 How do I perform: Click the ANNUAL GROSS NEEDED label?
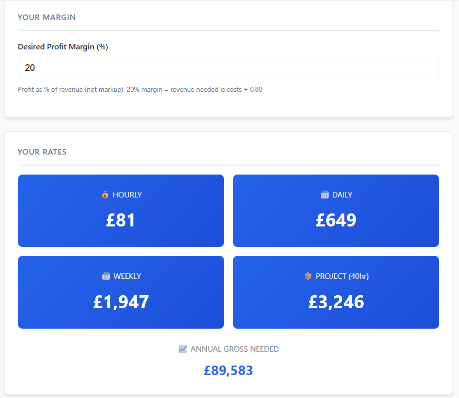tap(234, 349)
